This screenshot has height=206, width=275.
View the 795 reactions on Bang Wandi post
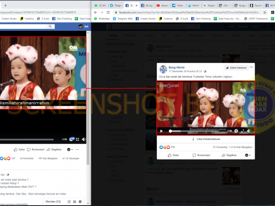point(167,147)
